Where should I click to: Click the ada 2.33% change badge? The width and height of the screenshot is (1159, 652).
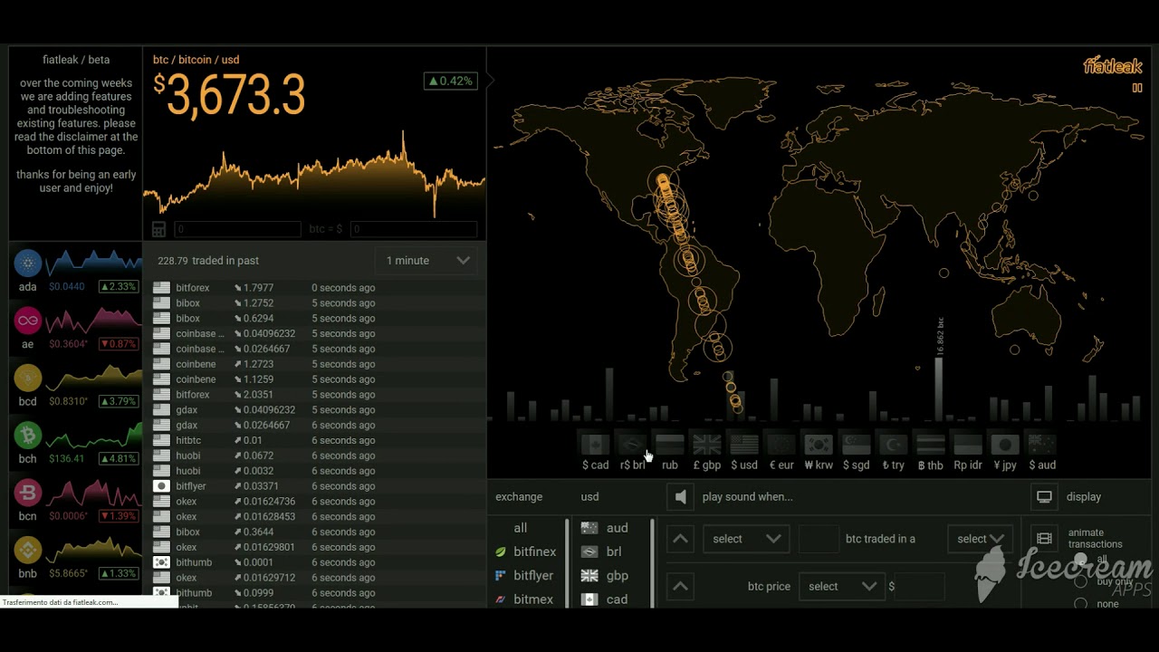coord(118,286)
